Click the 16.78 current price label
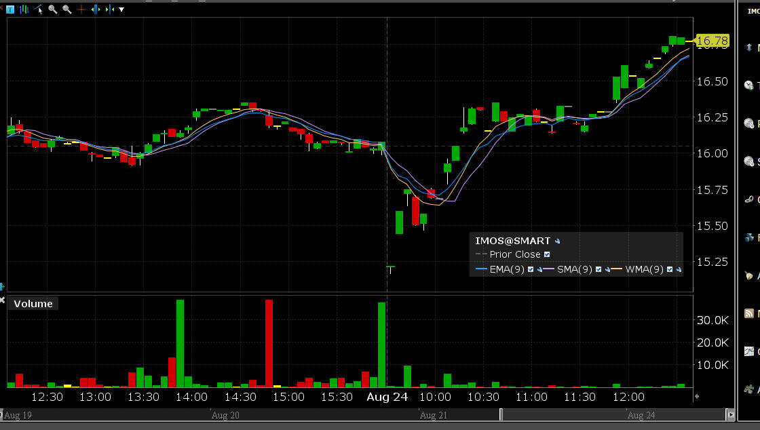The image size is (760, 430). coord(712,41)
